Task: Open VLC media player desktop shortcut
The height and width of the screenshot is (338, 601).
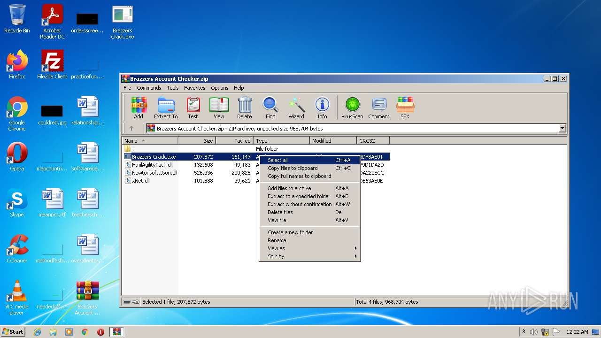Action: [x=17, y=298]
